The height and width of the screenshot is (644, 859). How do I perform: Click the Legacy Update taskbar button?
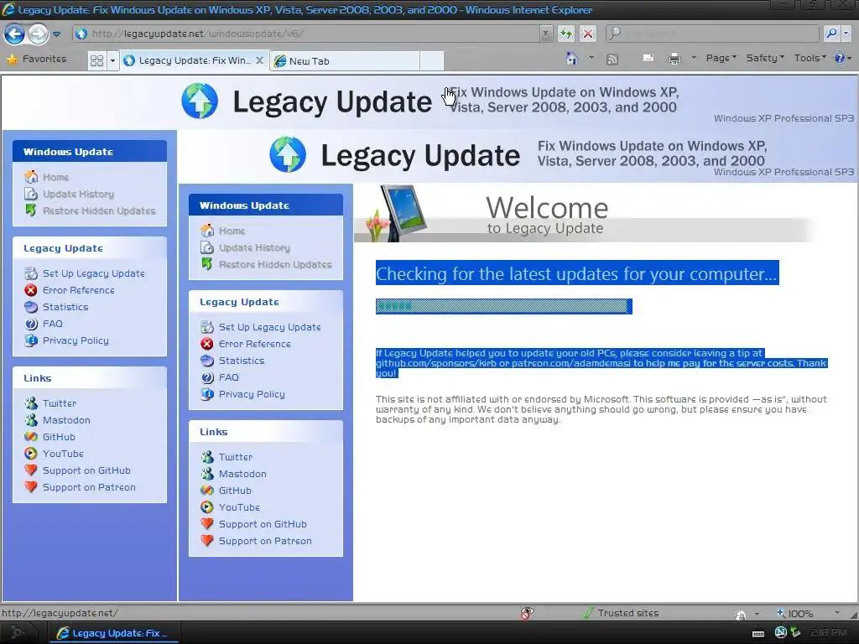click(112, 633)
